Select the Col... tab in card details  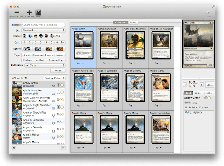tap(209, 93)
